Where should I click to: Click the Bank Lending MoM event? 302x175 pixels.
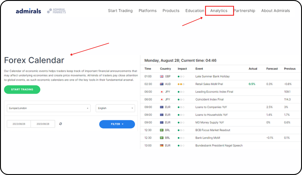[x=208, y=138]
